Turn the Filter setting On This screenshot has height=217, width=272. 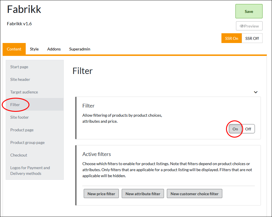tap(235, 129)
